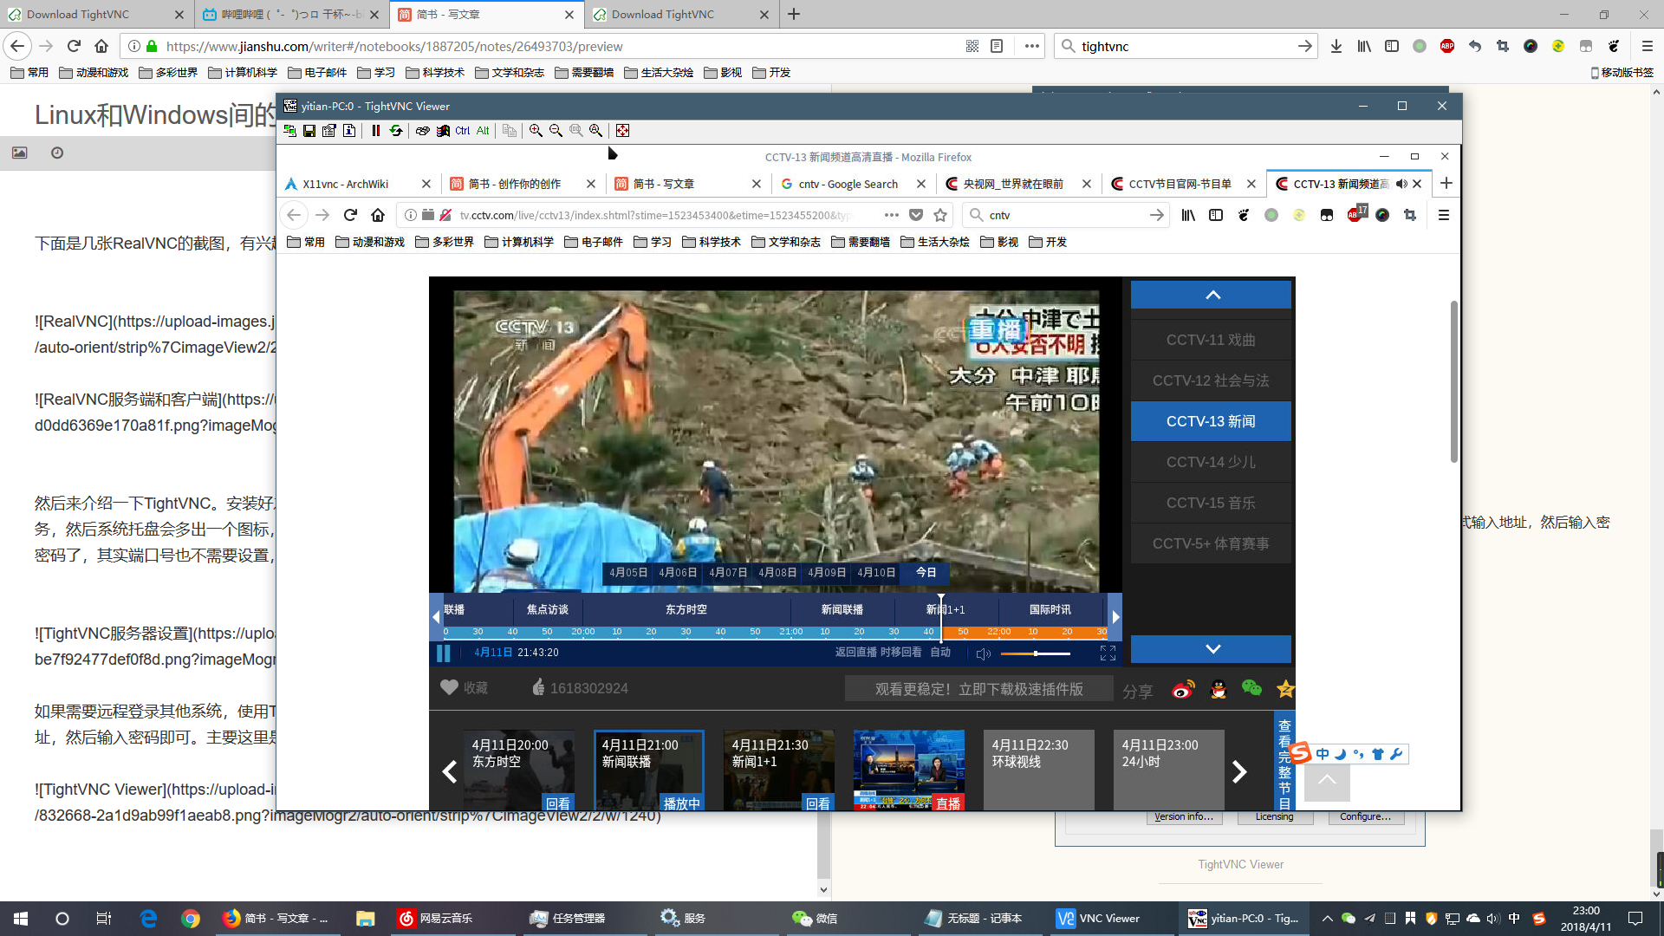Image resolution: width=1664 pixels, height=936 pixels.
Task: Send Ctrl+Alt+Del from TightVNC toolbar
Action: (x=422, y=131)
